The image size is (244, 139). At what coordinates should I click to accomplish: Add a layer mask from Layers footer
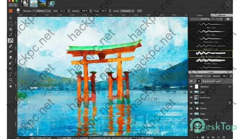click(x=203, y=137)
